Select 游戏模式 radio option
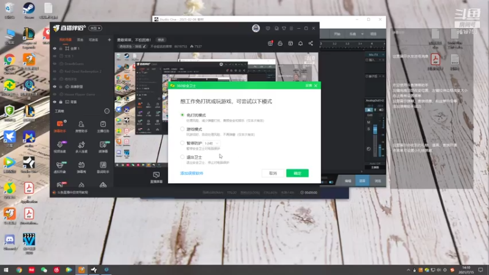This screenshot has width=489, height=275. point(182,129)
